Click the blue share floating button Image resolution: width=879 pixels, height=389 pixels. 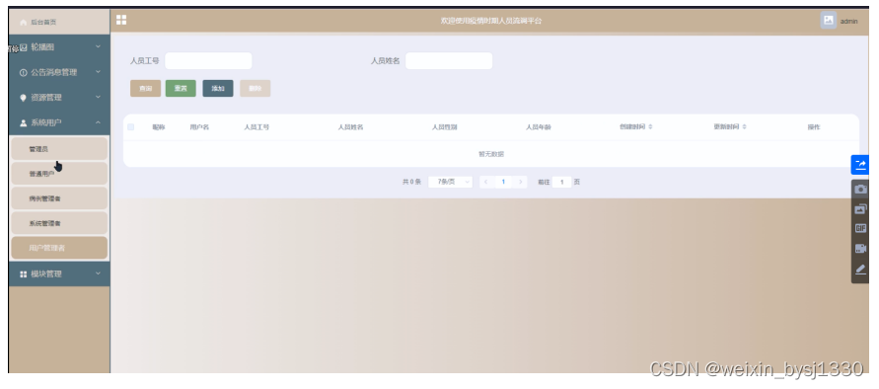click(860, 165)
